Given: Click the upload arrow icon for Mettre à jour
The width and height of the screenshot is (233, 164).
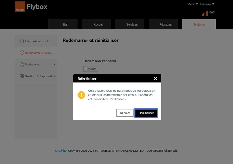Looking at the screenshot, I should coord(22,64).
